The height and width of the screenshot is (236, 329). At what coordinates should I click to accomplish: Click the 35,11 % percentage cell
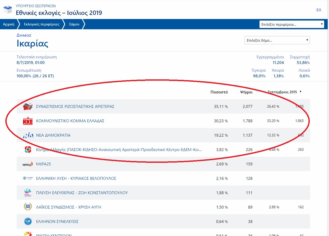(221, 106)
